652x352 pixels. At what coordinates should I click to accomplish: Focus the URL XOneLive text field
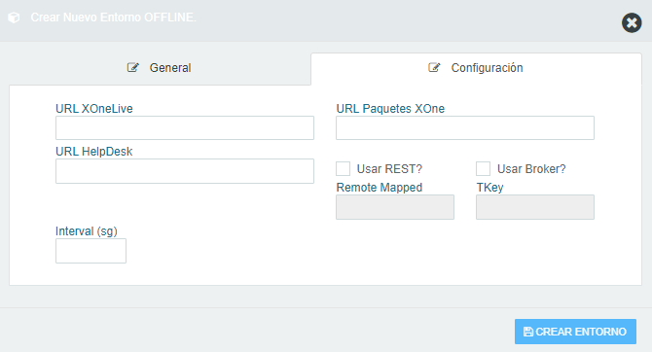(185, 128)
